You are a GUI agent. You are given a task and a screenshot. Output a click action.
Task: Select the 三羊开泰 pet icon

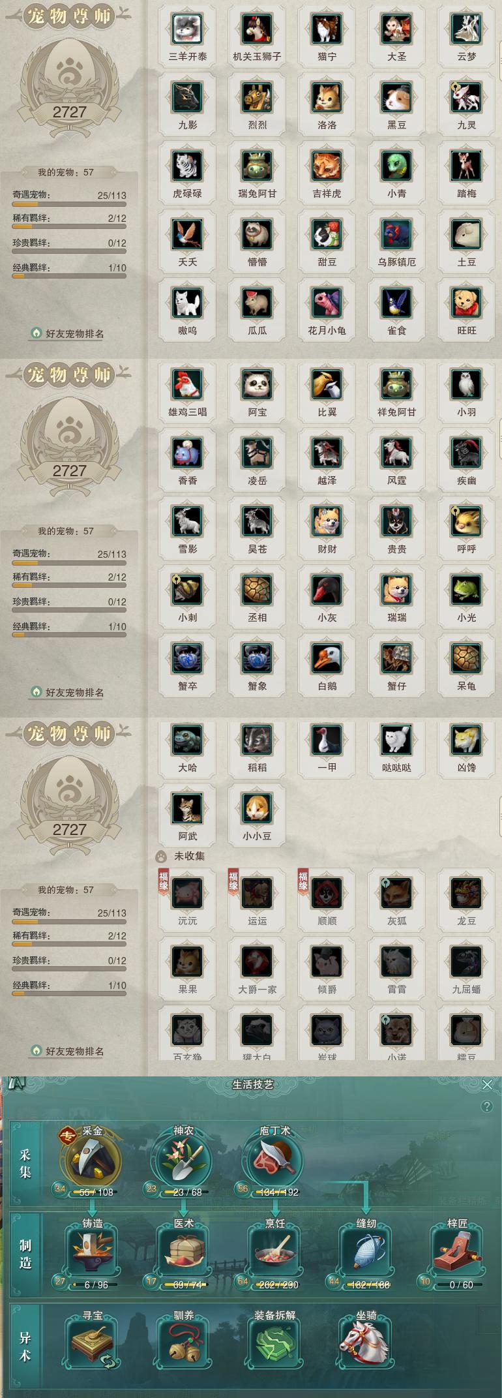coord(187,29)
